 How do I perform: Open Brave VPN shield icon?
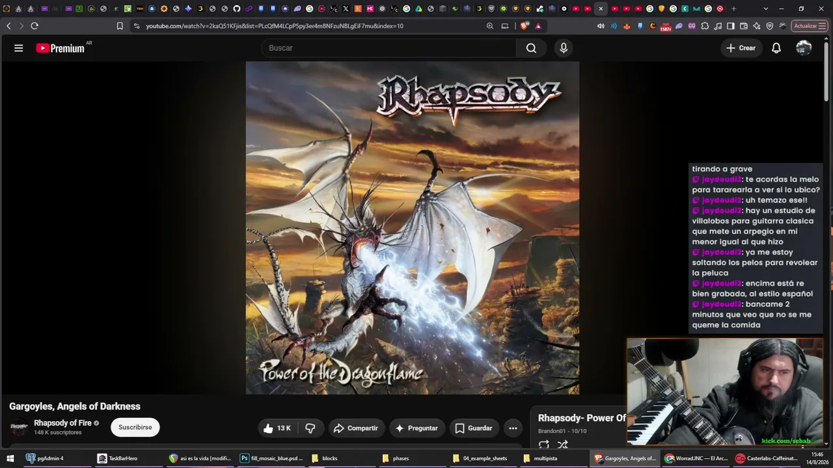[770, 26]
